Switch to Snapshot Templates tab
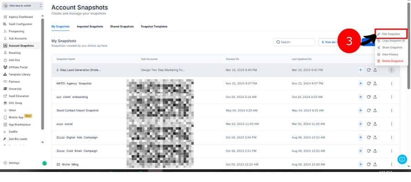This screenshot has width=411, height=182. click(154, 27)
